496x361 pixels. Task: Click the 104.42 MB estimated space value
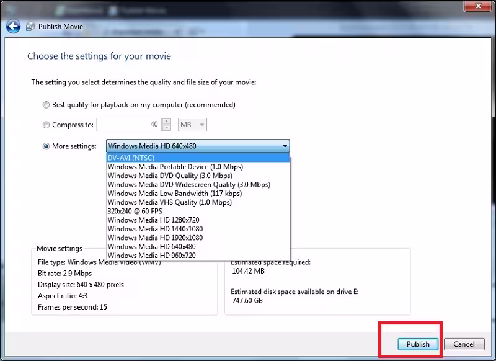click(249, 271)
